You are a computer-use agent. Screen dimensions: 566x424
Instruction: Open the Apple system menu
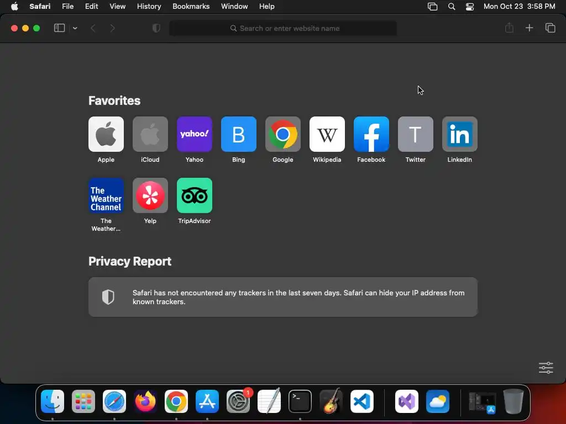[x=14, y=7]
